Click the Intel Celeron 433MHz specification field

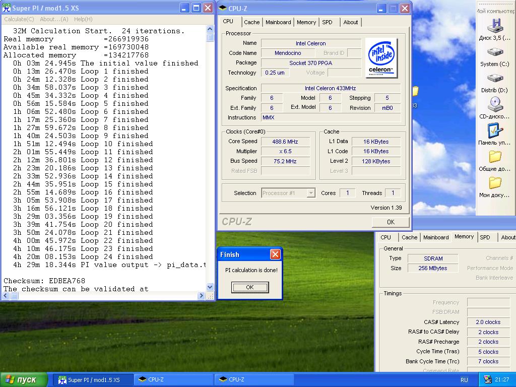pyautogui.click(x=330, y=88)
